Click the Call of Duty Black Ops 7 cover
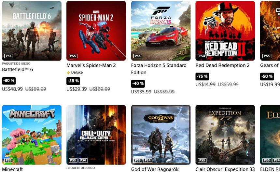This screenshot has width=280, height=172. (x=96, y=135)
